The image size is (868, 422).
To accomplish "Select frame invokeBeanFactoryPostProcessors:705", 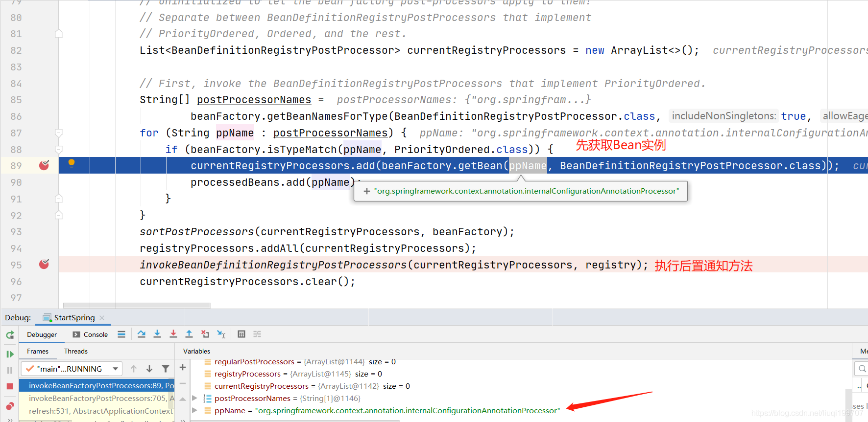I will click(96, 398).
